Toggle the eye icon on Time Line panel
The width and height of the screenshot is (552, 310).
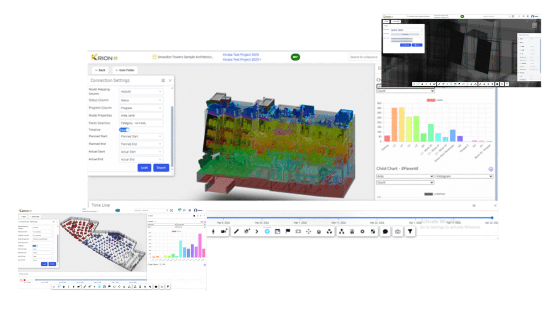coord(474,206)
